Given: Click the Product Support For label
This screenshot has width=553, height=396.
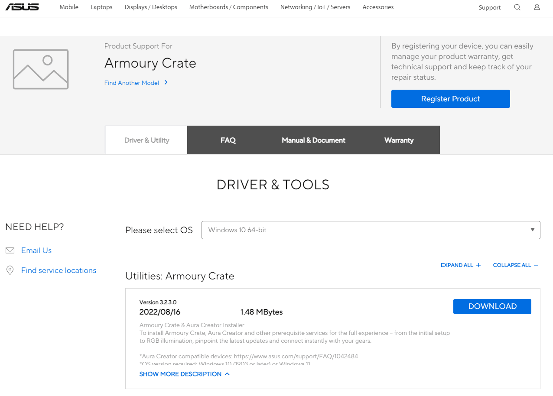Looking at the screenshot, I should [x=138, y=46].
